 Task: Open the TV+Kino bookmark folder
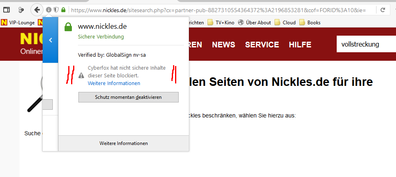click(221, 23)
